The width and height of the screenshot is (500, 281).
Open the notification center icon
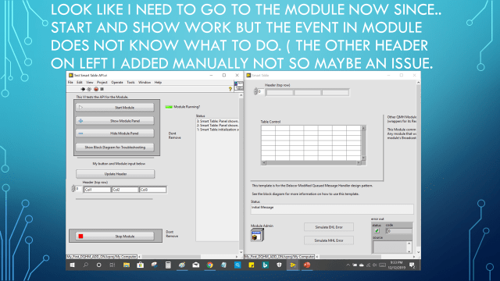click(412, 265)
